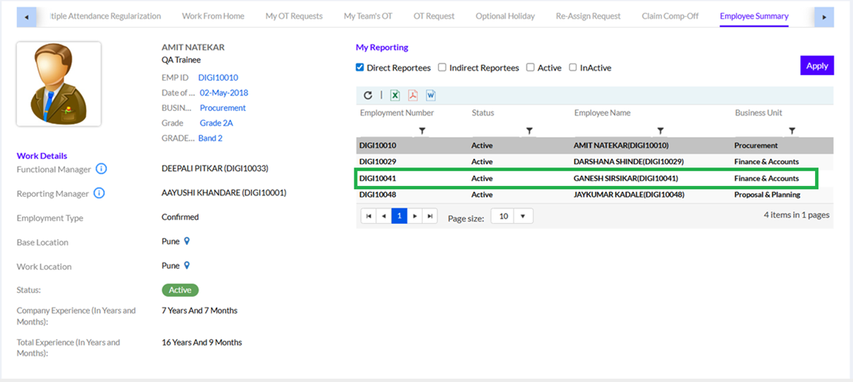Go to the last page of results
The image size is (853, 382).
coord(430,216)
